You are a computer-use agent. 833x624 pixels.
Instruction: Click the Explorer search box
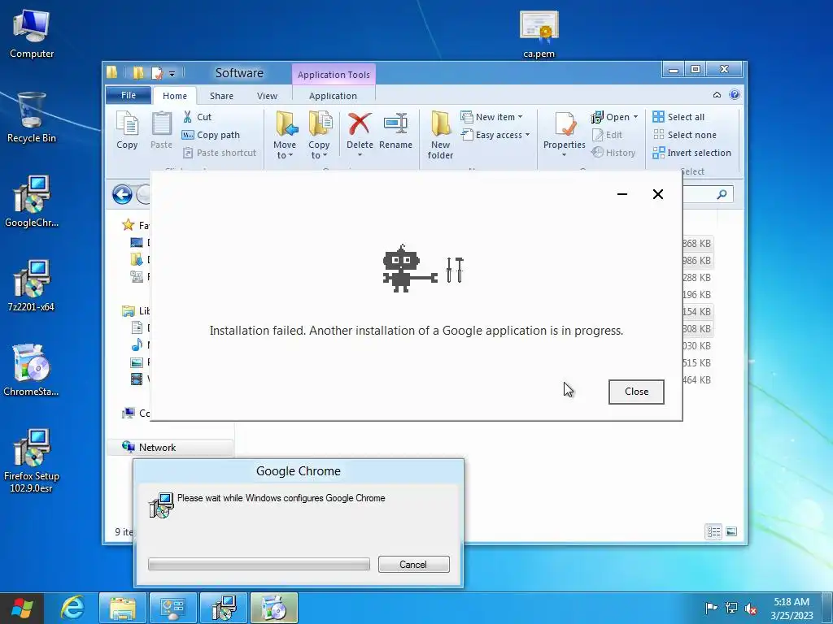[x=707, y=195]
